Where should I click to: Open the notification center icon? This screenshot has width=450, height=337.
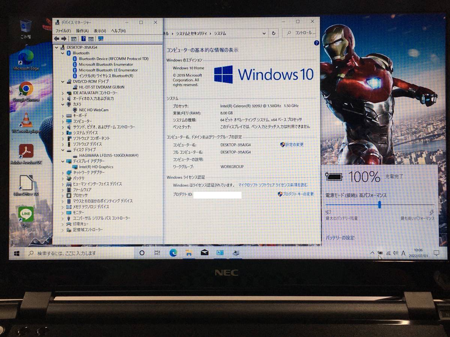click(x=436, y=253)
